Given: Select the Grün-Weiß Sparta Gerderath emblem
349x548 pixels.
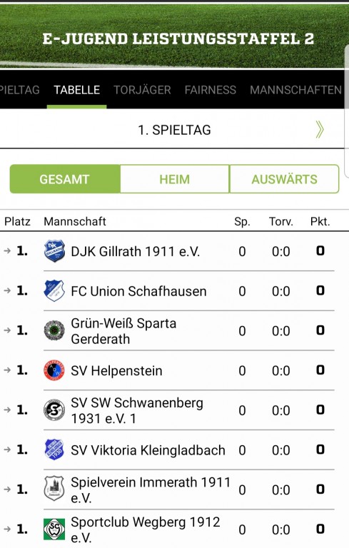Looking at the screenshot, I should pyautogui.click(x=54, y=330).
